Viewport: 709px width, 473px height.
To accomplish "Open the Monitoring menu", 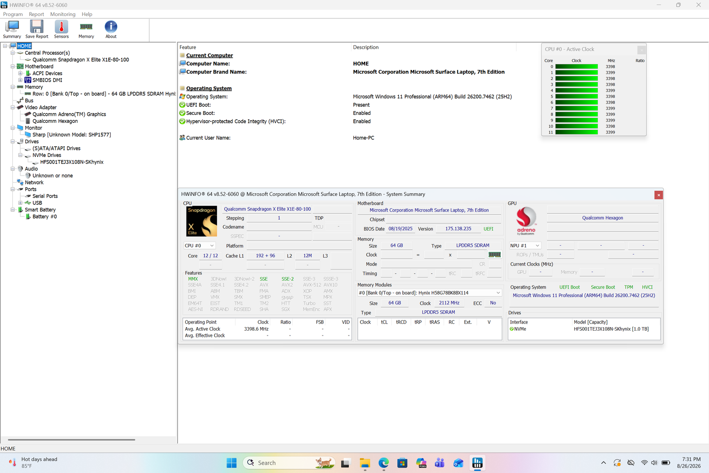I will pyautogui.click(x=62, y=14).
